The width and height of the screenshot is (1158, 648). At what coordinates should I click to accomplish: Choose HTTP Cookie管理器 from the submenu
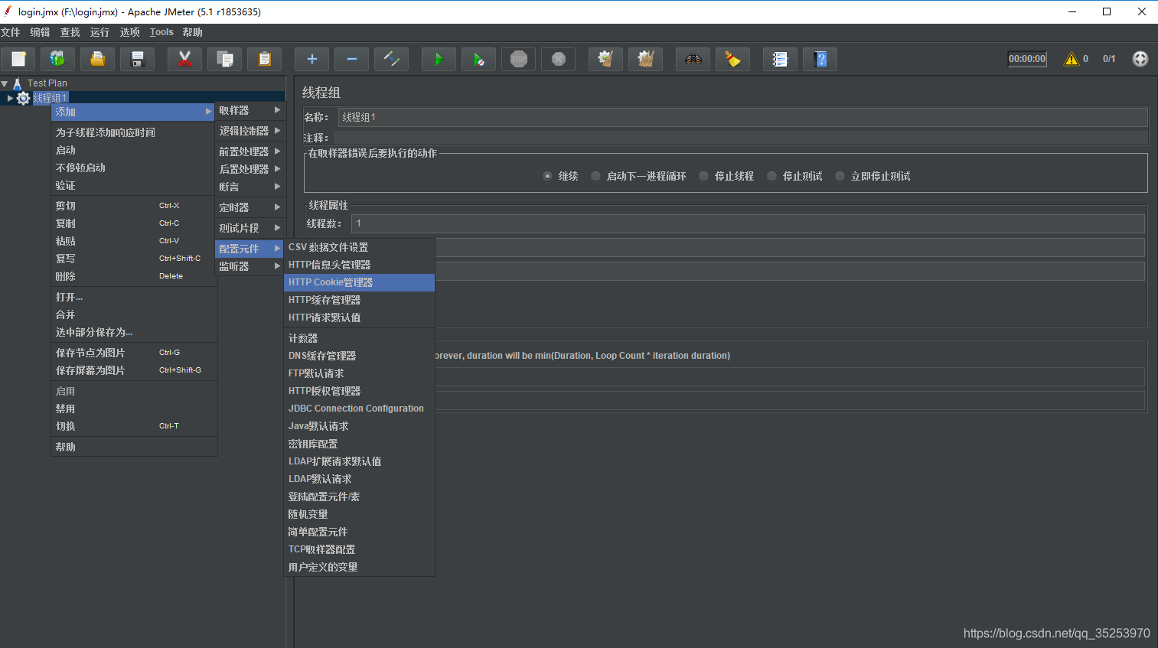coord(359,282)
